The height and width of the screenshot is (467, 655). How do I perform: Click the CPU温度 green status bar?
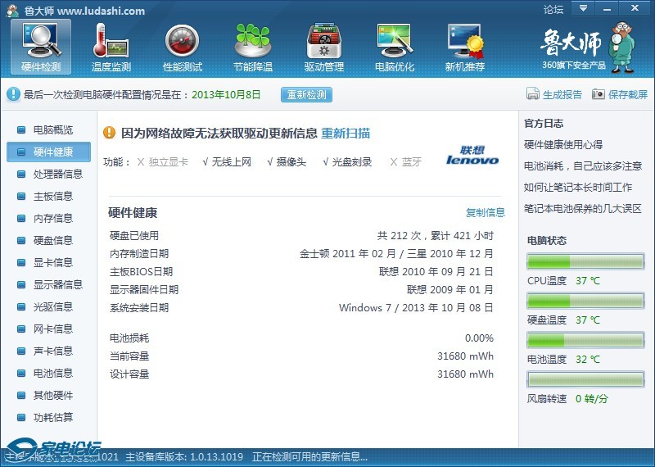coord(585,262)
